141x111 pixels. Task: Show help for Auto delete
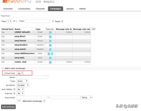[x=14, y=89]
